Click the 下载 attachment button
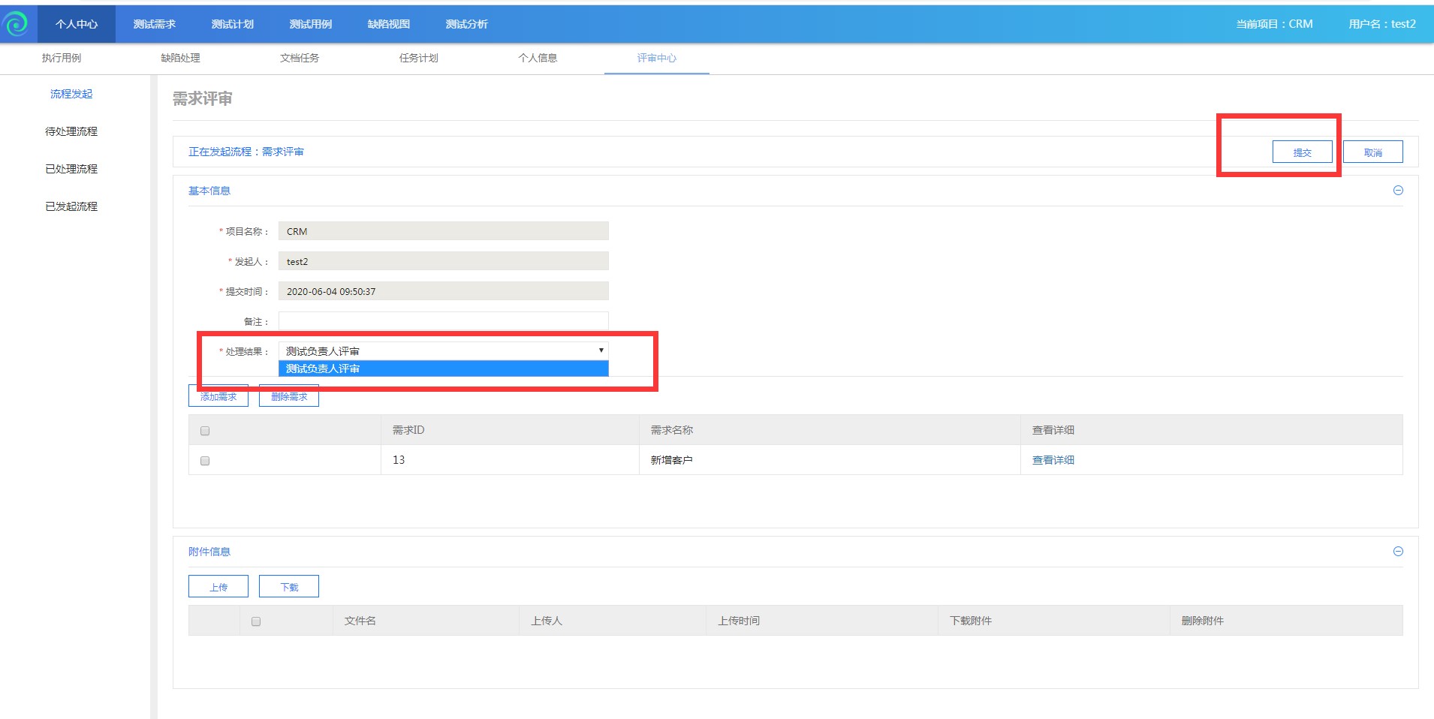The image size is (1434, 719). pos(289,587)
